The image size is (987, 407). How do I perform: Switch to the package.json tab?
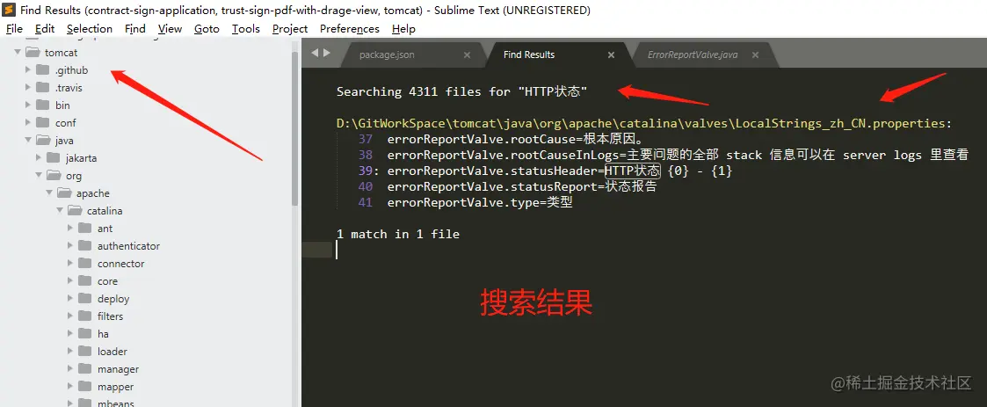tap(387, 55)
